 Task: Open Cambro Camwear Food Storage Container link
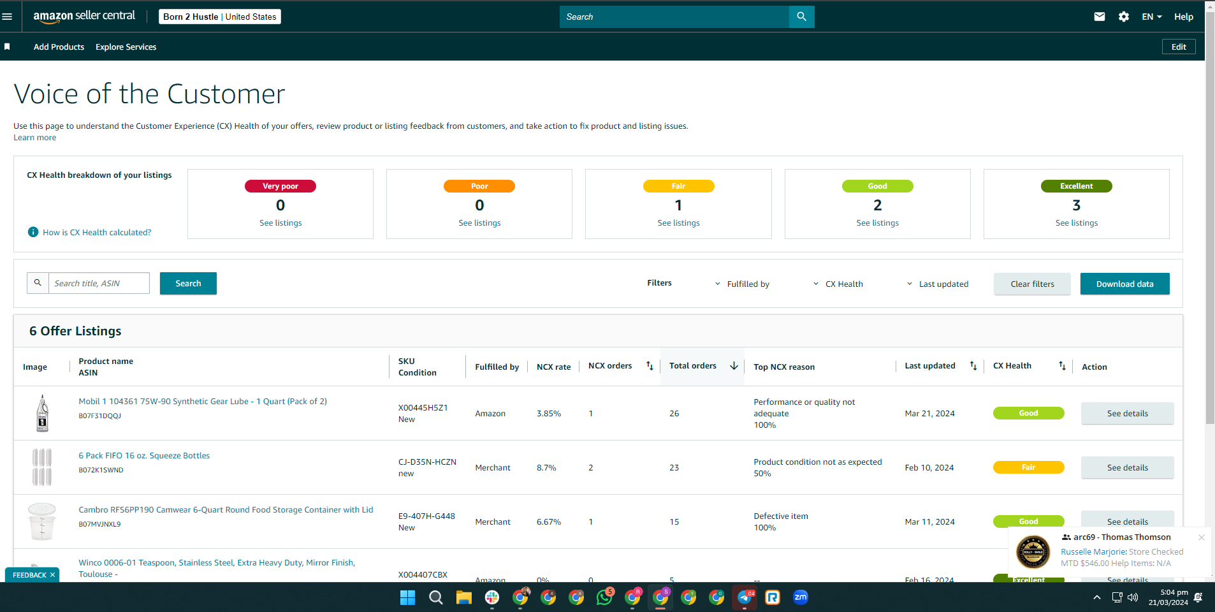tap(226, 509)
